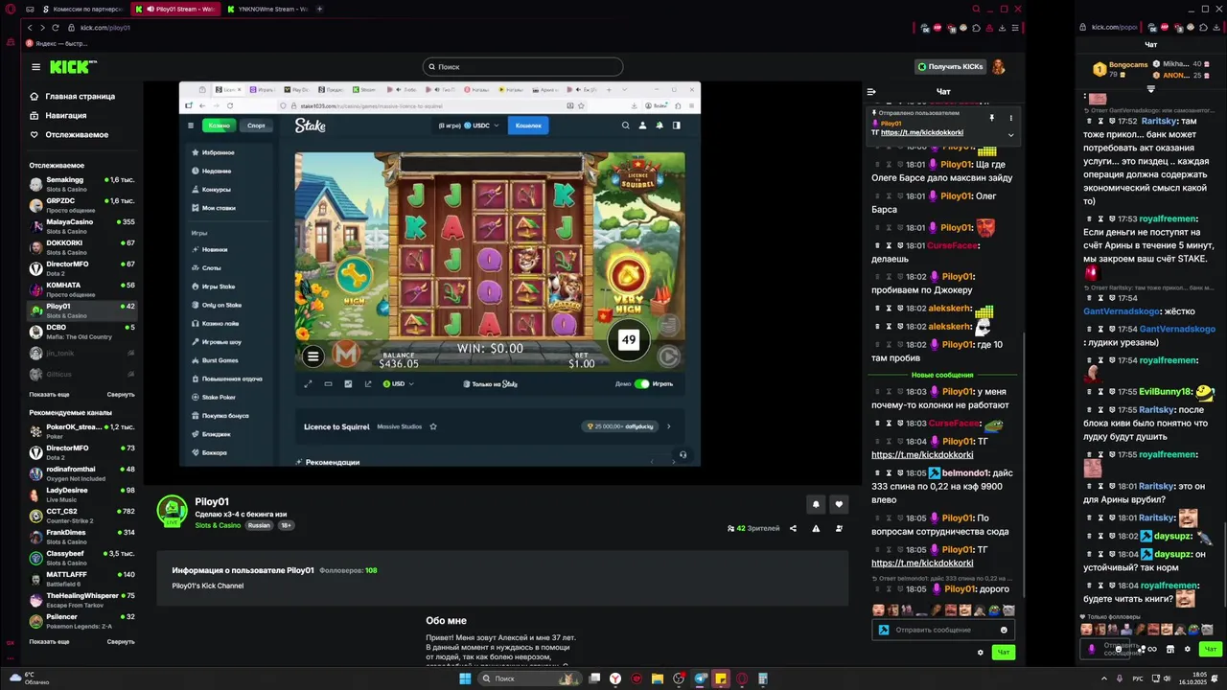This screenshot has height=690, width=1227.
Task: Open the USD display currency dropdown
Action: pos(399,383)
